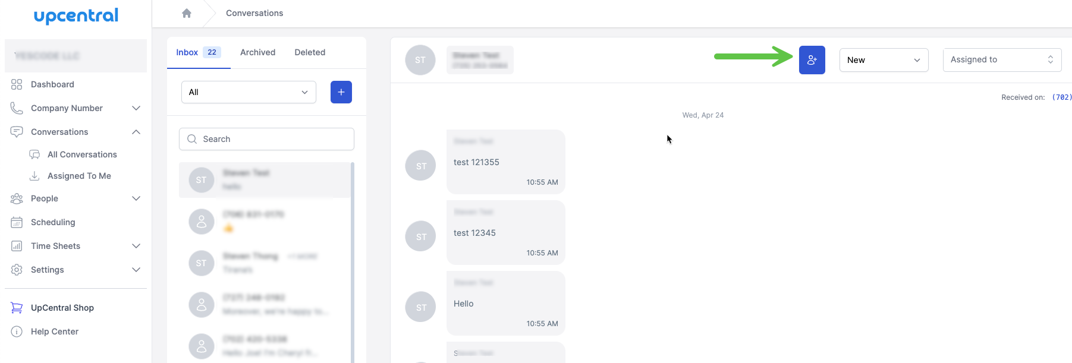The image size is (1072, 363).
Task: Collapse the Conversations section
Action: 136,131
